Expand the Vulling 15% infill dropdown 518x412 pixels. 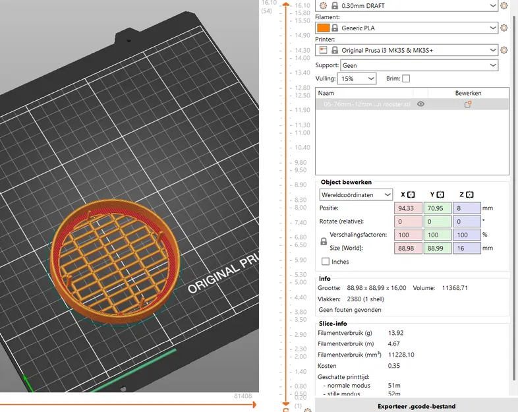tap(357, 78)
